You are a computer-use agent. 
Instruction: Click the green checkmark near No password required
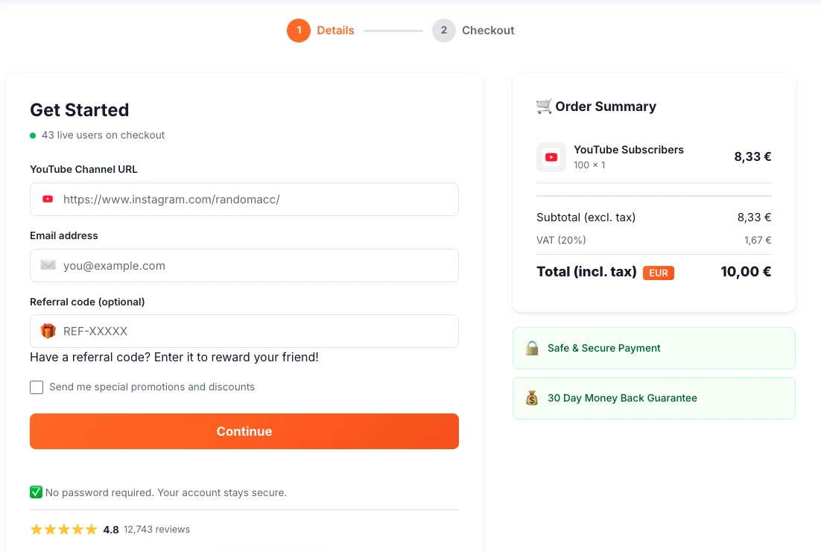coord(36,492)
